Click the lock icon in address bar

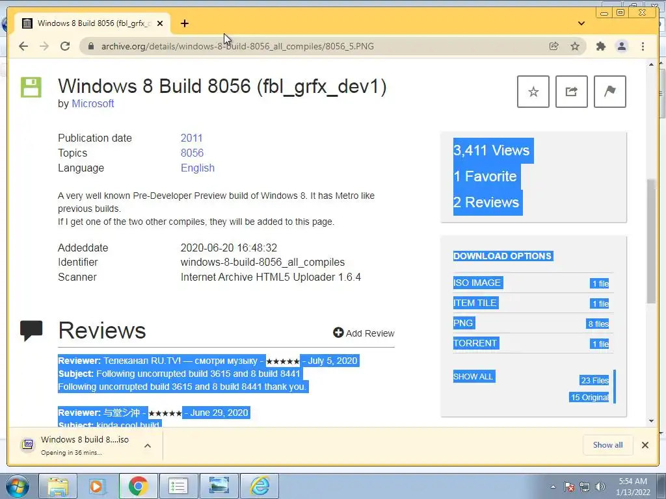(x=91, y=46)
